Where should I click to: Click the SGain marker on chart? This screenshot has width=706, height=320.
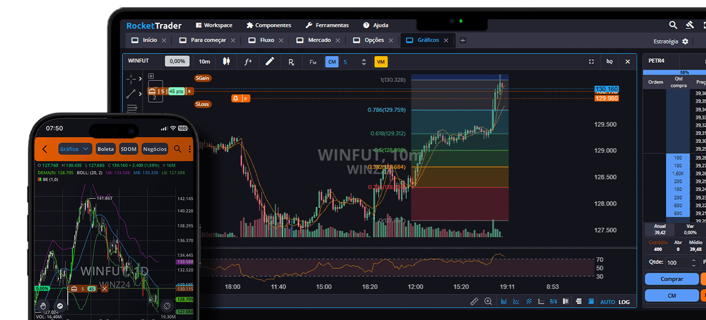coord(203,78)
